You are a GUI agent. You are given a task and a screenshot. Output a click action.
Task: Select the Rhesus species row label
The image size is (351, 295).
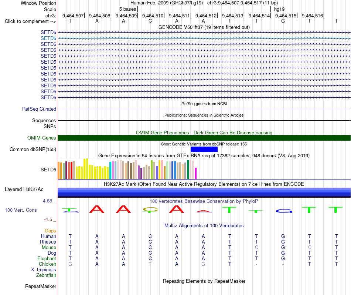pyautogui.click(x=48, y=242)
